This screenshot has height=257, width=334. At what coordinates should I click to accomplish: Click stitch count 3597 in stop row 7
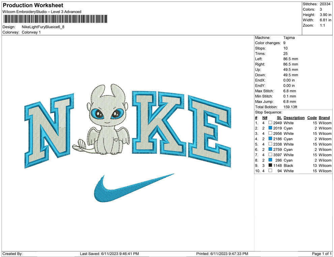[x=277, y=155]
